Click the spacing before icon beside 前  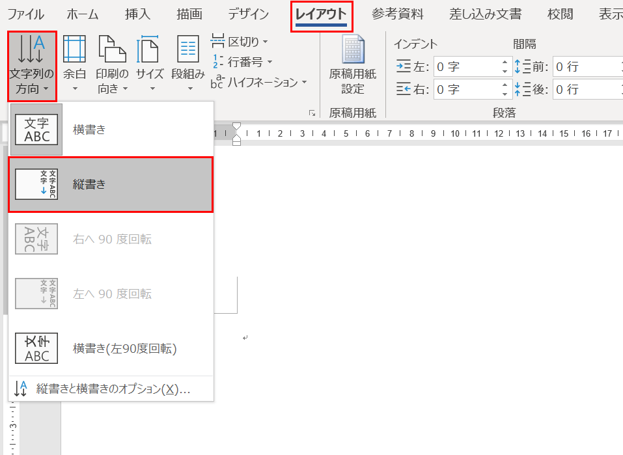[523, 66]
